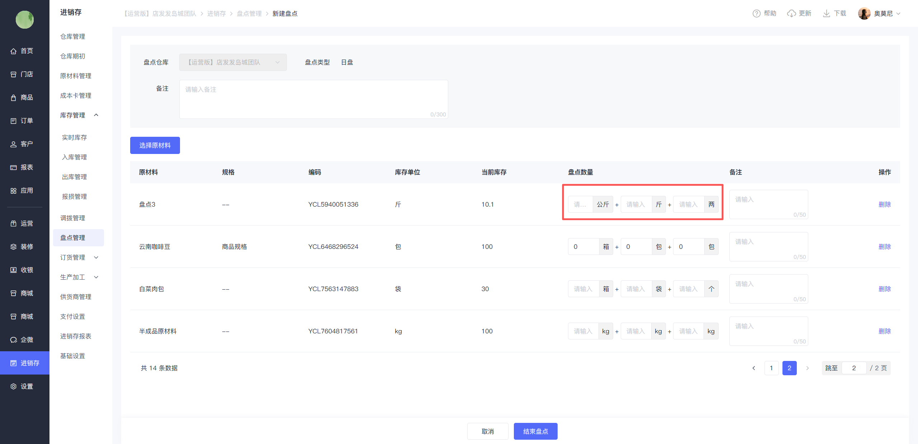
Task: Click the 备注 remarks text area
Action: (x=313, y=99)
